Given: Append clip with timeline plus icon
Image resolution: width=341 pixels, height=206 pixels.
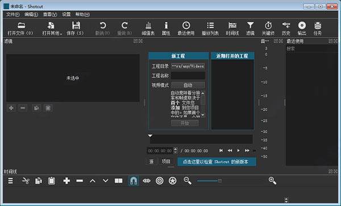Looking at the screenshot, I should [x=66, y=181].
